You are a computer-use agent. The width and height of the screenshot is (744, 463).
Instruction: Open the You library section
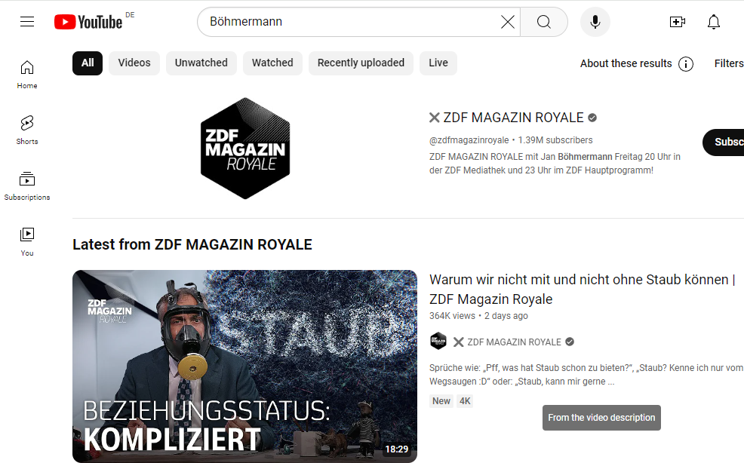[27, 242]
